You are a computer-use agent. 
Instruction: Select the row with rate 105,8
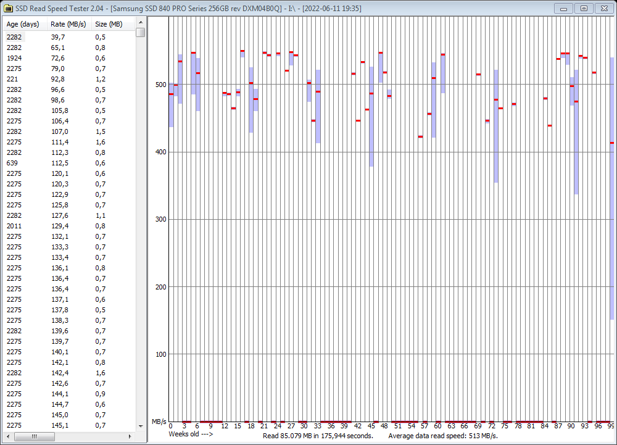click(x=69, y=110)
